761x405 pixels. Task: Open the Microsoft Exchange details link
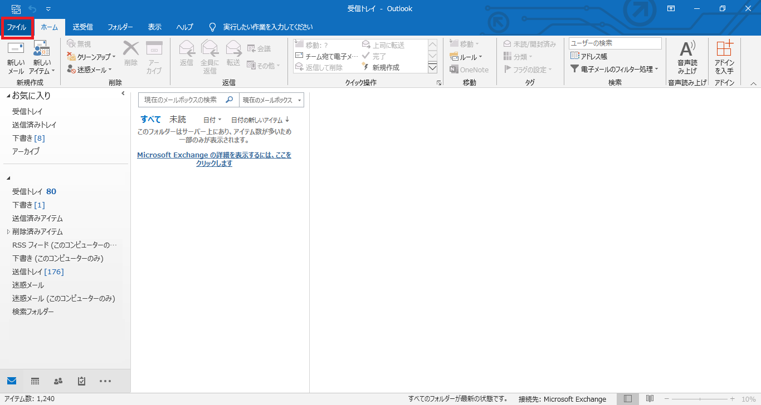click(214, 159)
